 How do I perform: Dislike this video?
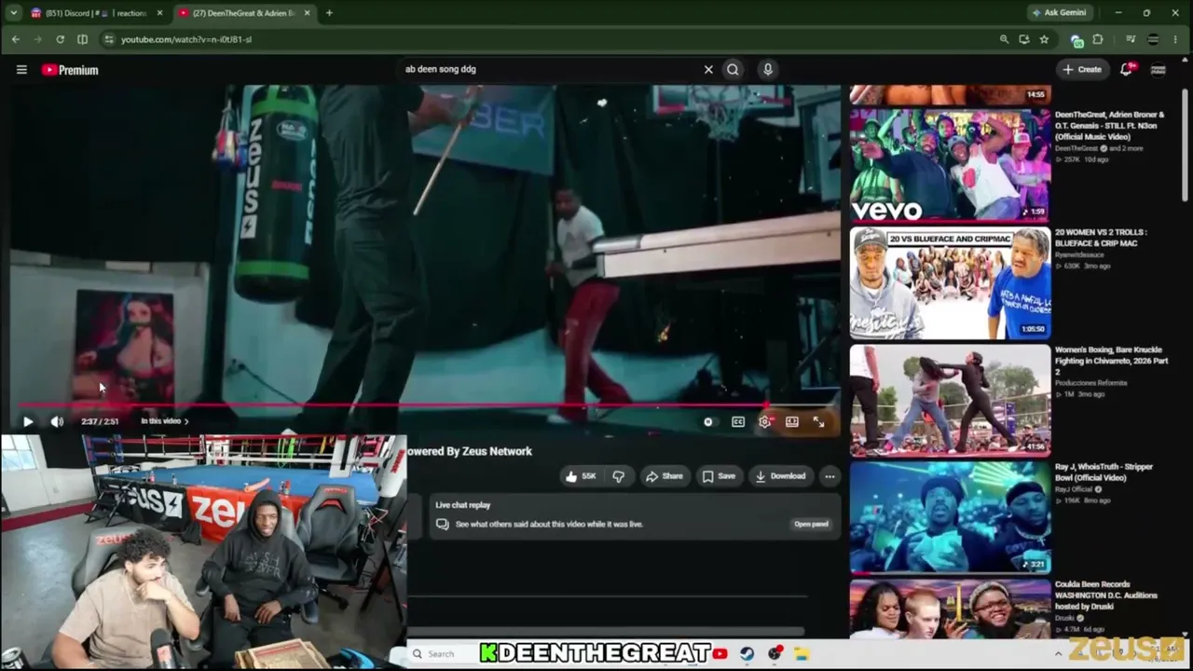tap(618, 476)
